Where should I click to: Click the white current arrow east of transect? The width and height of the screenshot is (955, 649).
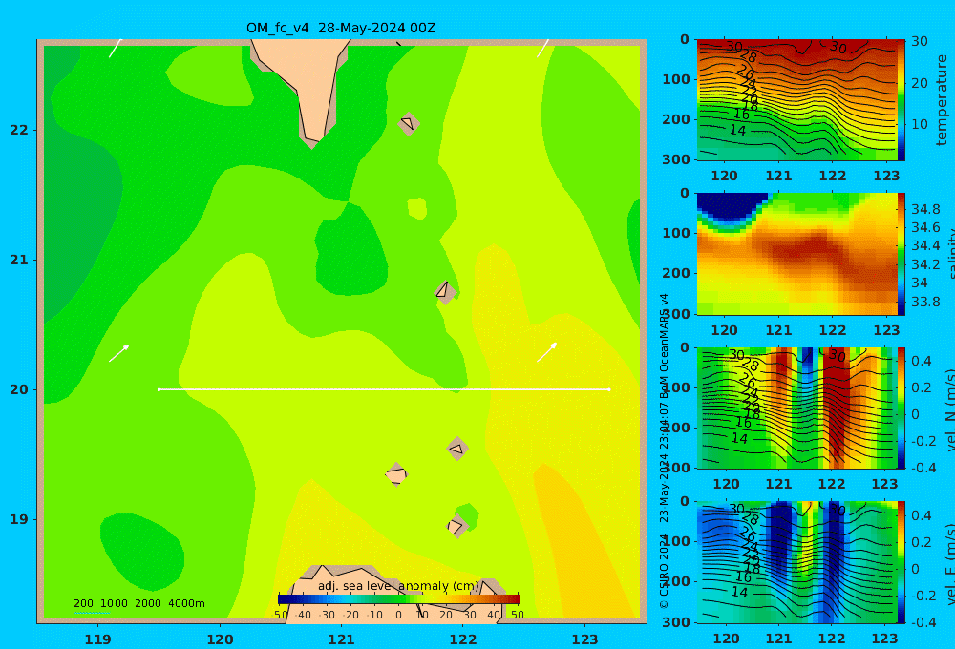[x=547, y=352]
